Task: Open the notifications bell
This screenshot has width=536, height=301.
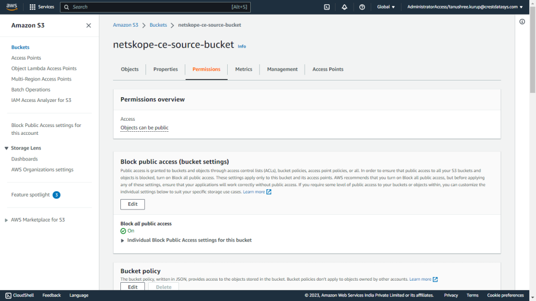Action: coord(344,7)
